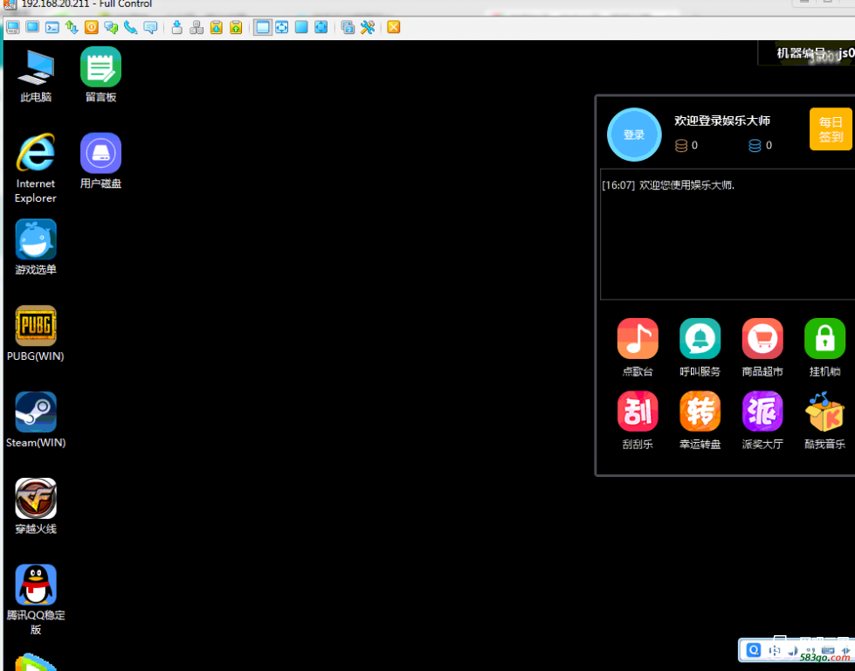Select the 腾讯QQ稳定版 desktop shortcut
This screenshot has height=671, width=855.
(x=36, y=585)
